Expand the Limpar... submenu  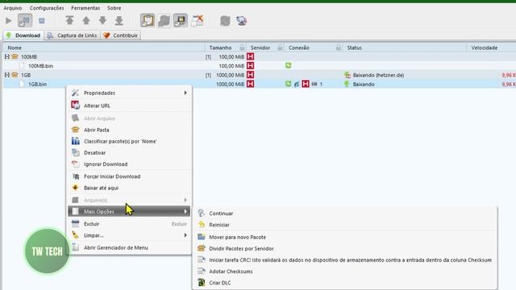click(x=129, y=235)
